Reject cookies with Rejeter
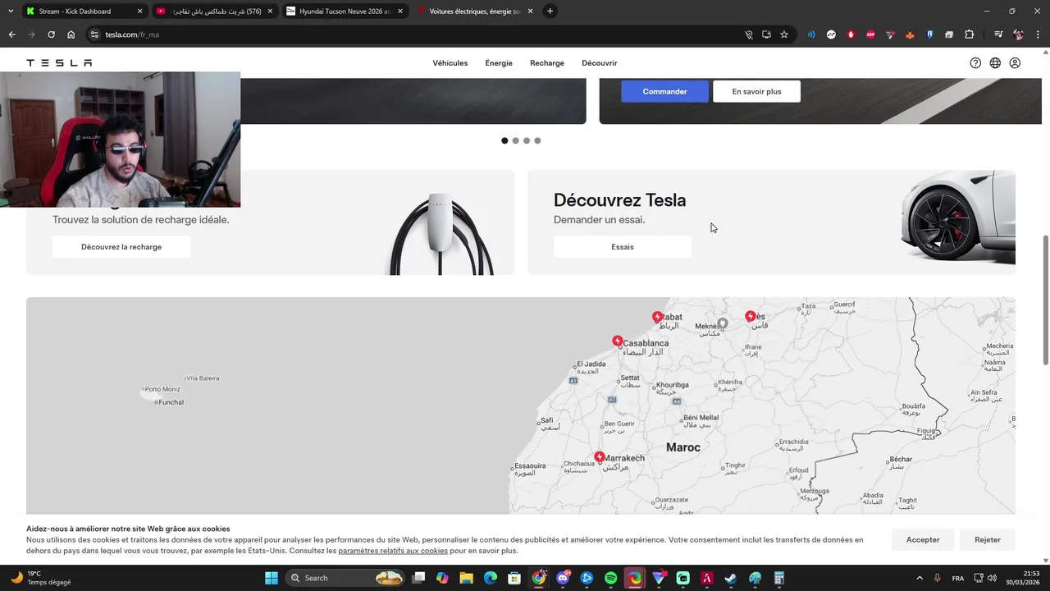Viewport: 1050px width, 591px height. 988,539
